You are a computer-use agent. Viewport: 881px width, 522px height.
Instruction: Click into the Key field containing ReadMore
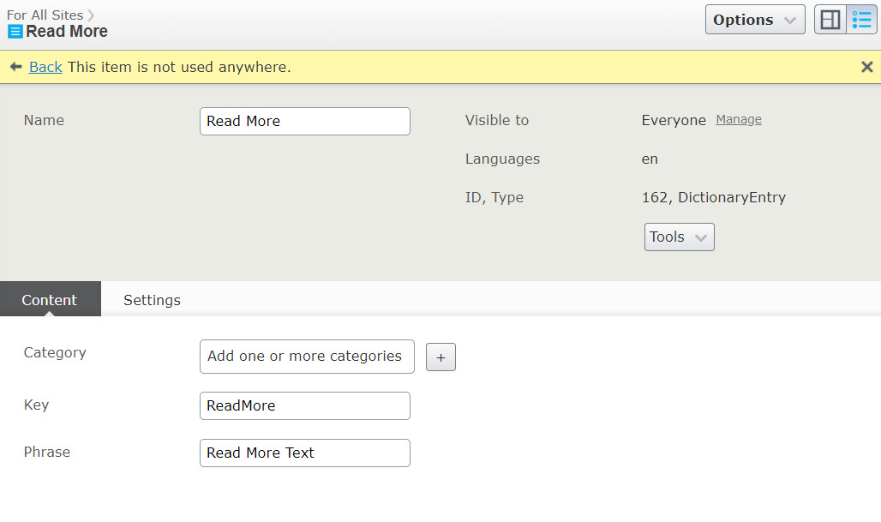[x=304, y=406]
